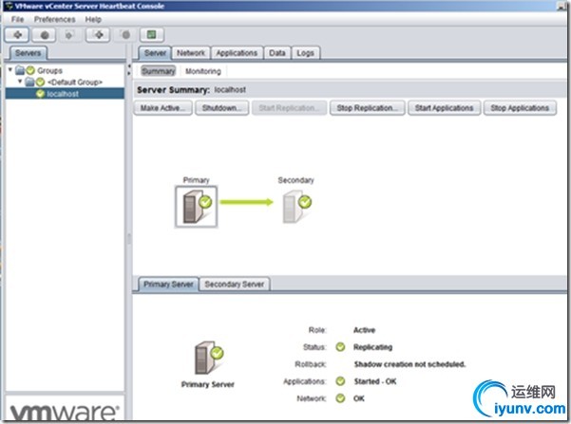The width and height of the screenshot is (571, 424).
Task: Click the Primary label above server diagram
Action: coord(196,180)
